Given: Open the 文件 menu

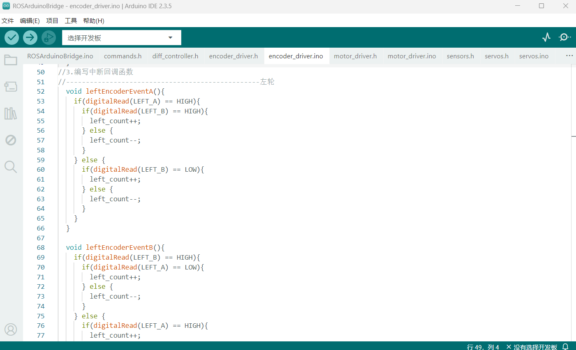Looking at the screenshot, I should (x=8, y=21).
